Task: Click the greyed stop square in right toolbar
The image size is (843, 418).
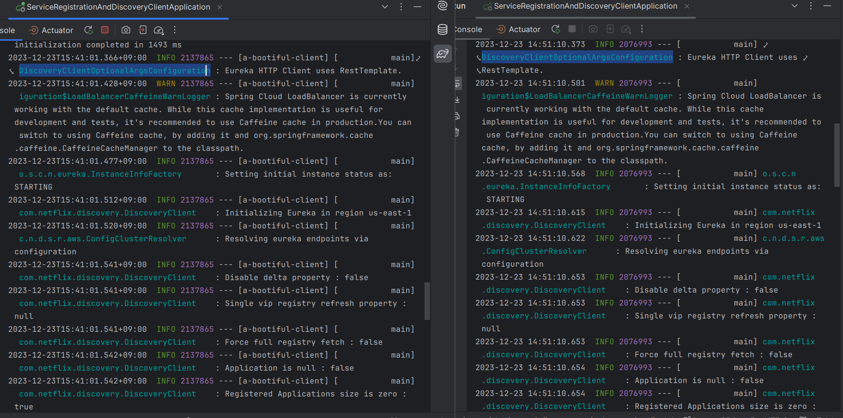Action: [x=572, y=29]
